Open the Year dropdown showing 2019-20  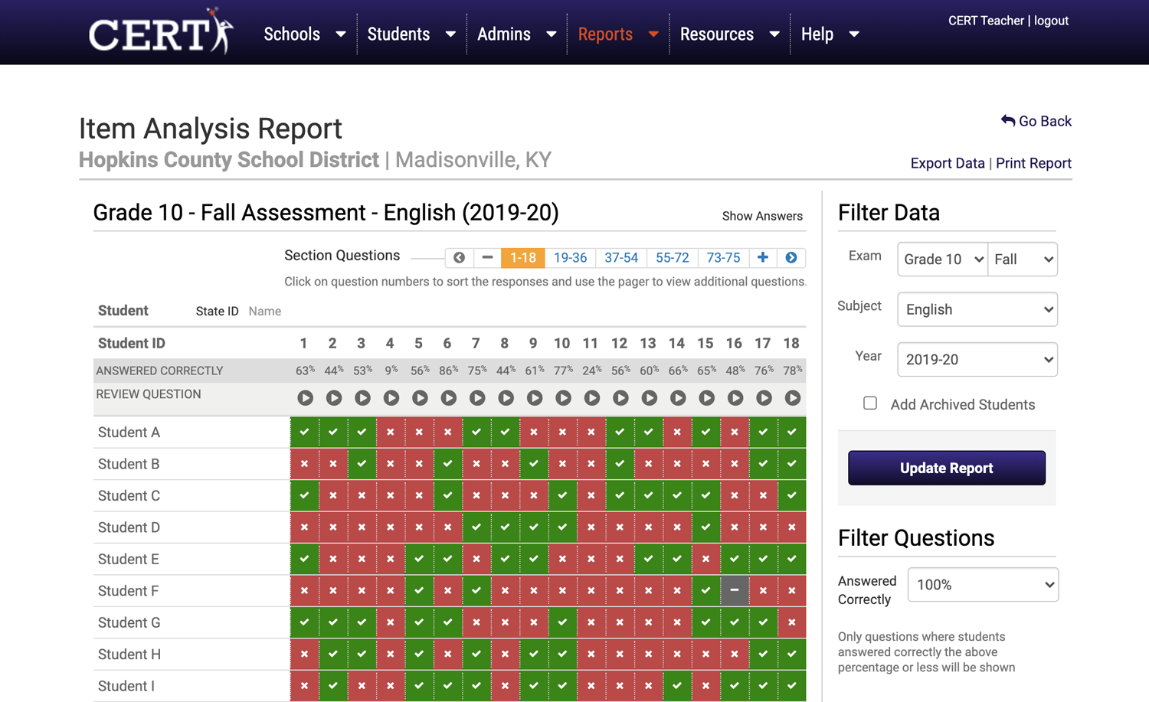click(977, 359)
